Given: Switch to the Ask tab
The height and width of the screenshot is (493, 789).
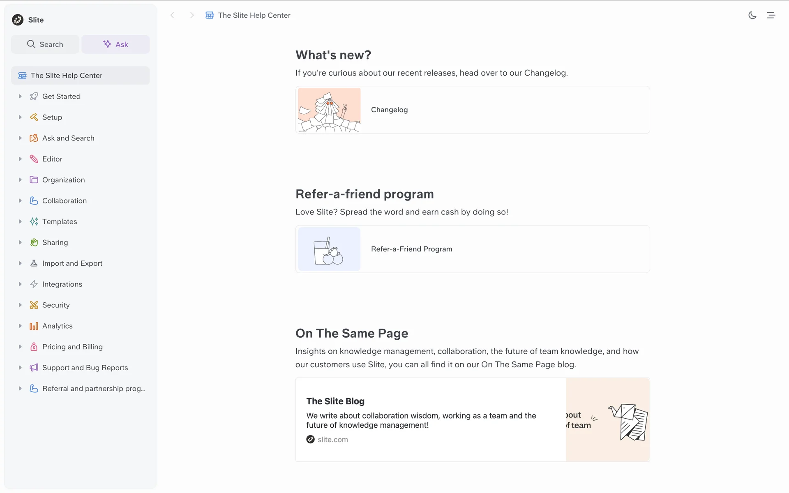Looking at the screenshot, I should pyautogui.click(x=115, y=44).
